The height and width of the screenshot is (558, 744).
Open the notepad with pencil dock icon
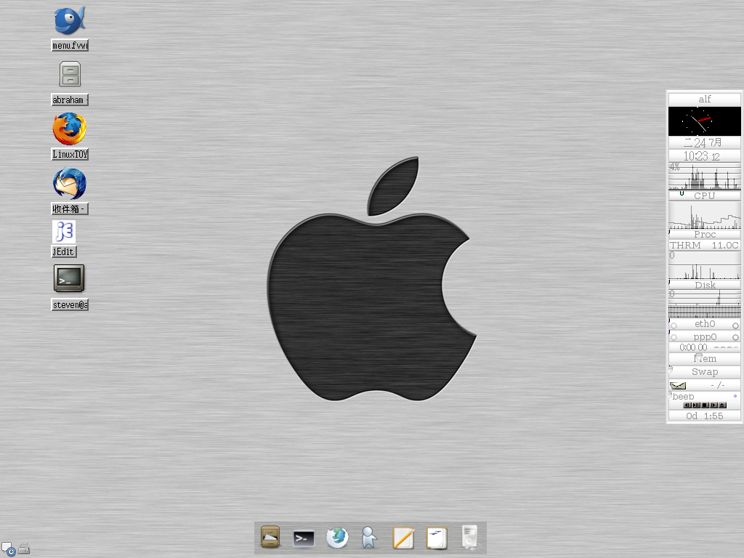pyautogui.click(x=403, y=538)
